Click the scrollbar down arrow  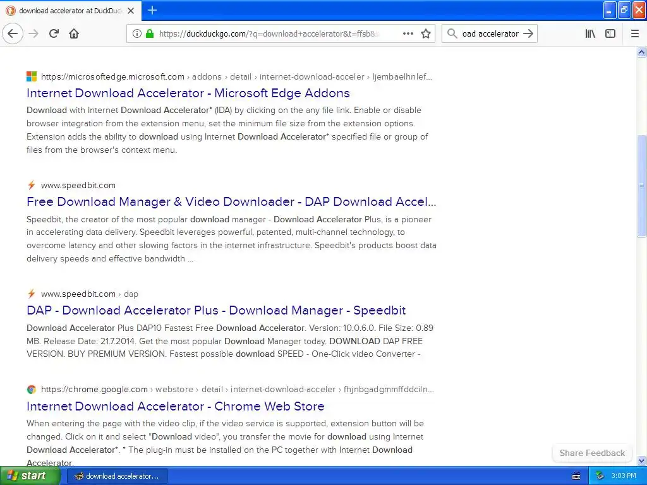pyautogui.click(x=641, y=460)
